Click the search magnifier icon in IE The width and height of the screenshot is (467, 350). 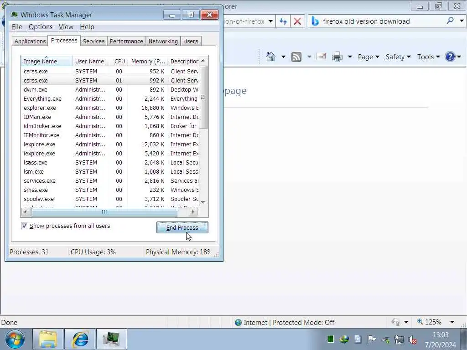tap(450, 21)
